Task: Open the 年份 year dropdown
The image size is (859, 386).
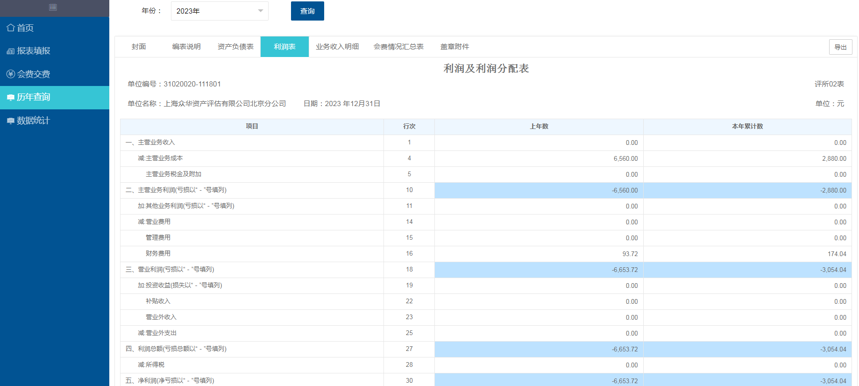Action: (x=215, y=11)
